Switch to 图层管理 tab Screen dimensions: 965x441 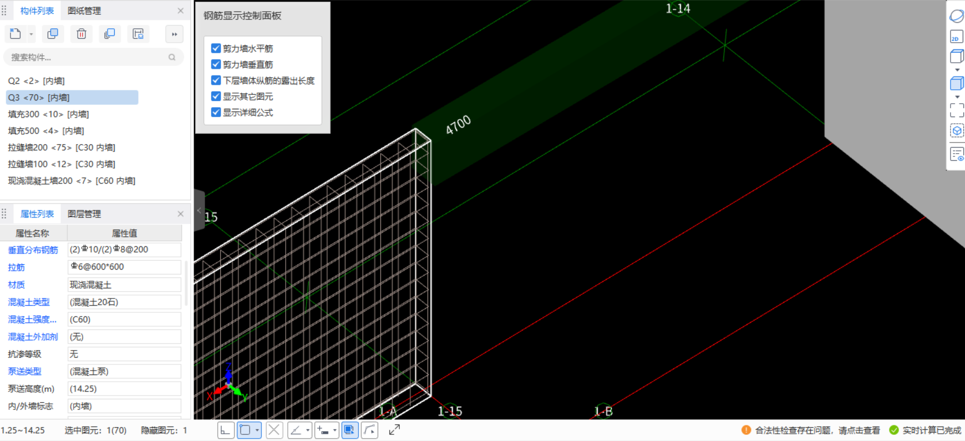point(84,214)
